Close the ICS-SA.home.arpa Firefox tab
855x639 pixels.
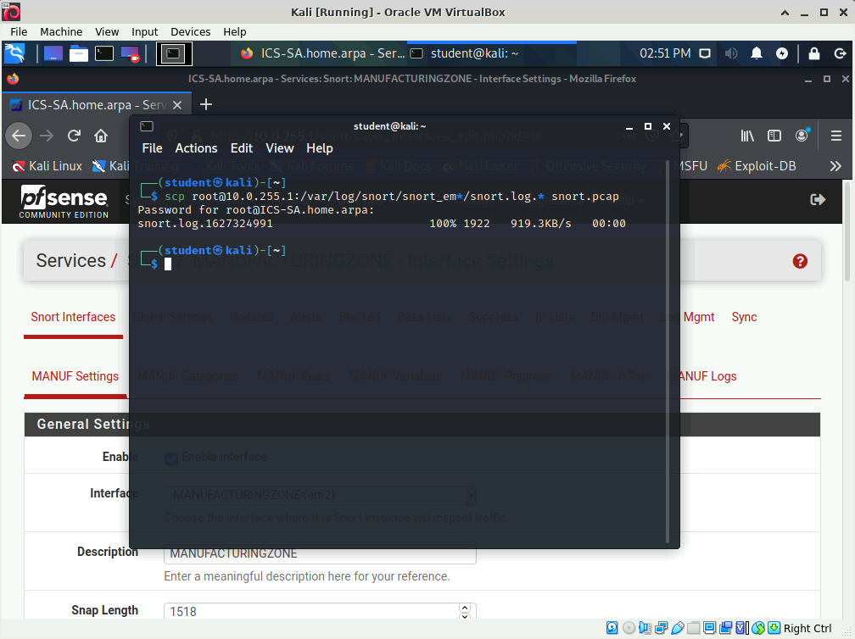click(x=177, y=105)
